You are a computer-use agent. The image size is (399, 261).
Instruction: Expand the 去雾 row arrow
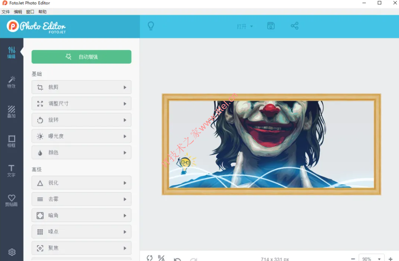pyautogui.click(x=125, y=199)
